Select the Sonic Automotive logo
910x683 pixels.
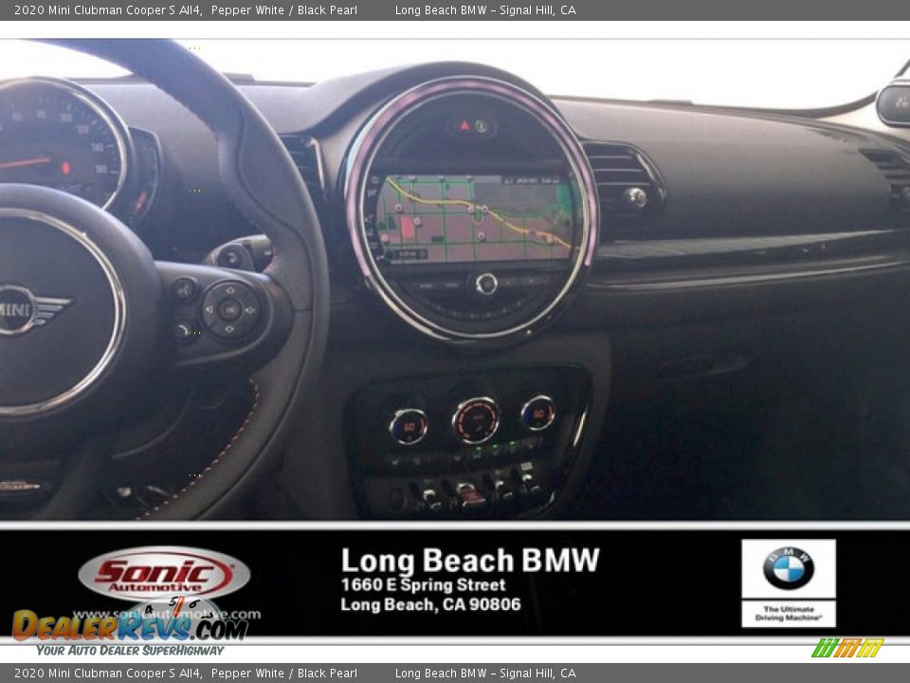(x=159, y=572)
